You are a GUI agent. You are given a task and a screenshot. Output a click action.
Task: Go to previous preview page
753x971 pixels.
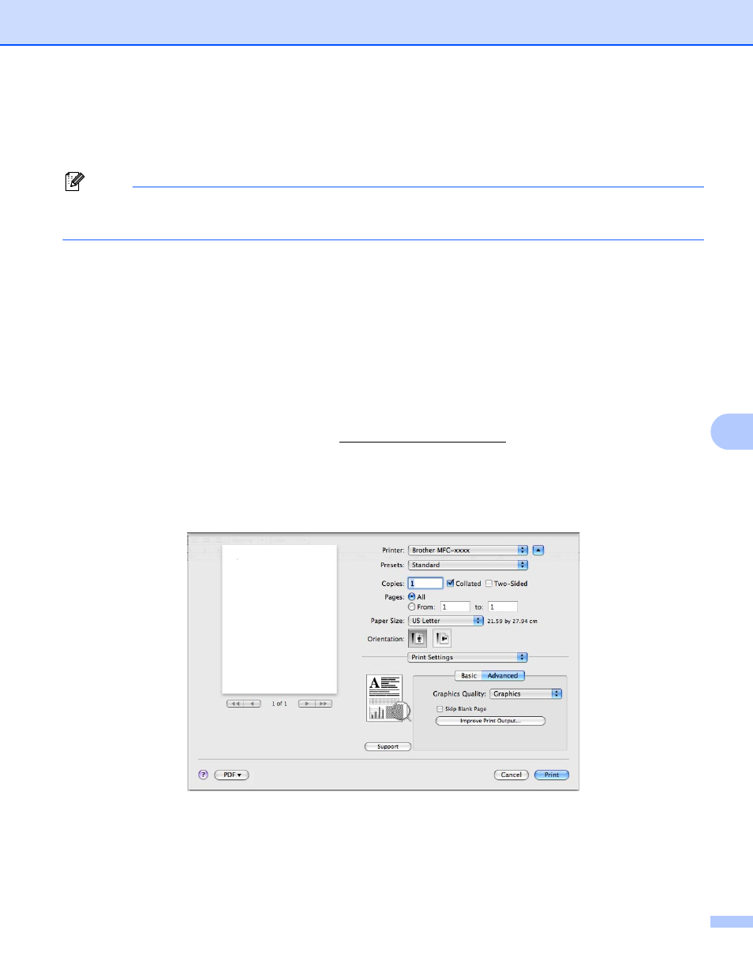pos(253,703)
